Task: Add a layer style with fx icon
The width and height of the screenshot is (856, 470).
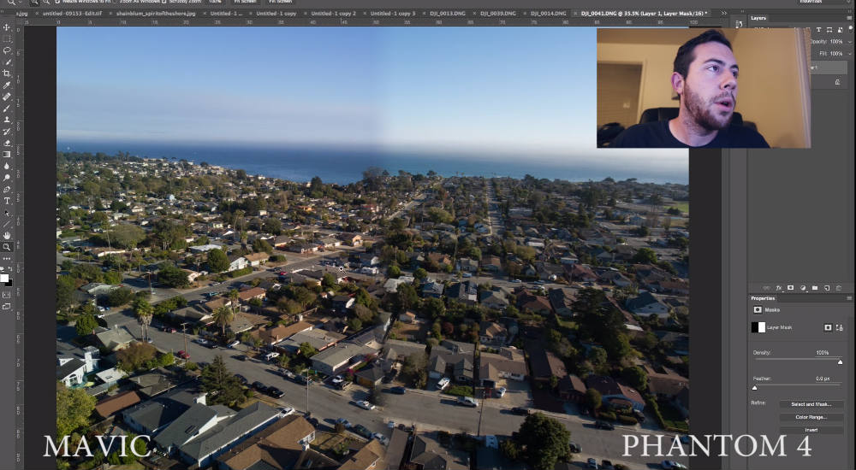Action: click(x=778, y=288)
